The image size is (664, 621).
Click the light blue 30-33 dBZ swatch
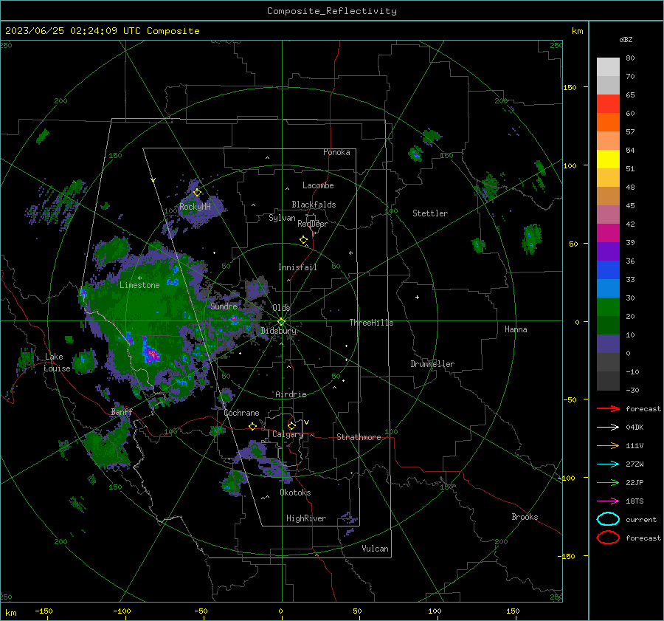pos(608,289)
